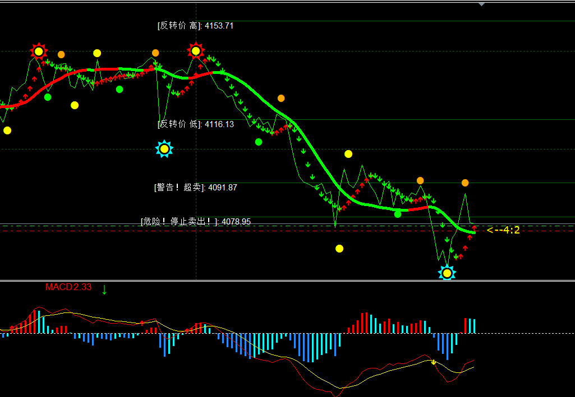Click the cyan sun marker below the 4116.13 label
The height and width of the screenshot is (397, 575).
point(164,149)
